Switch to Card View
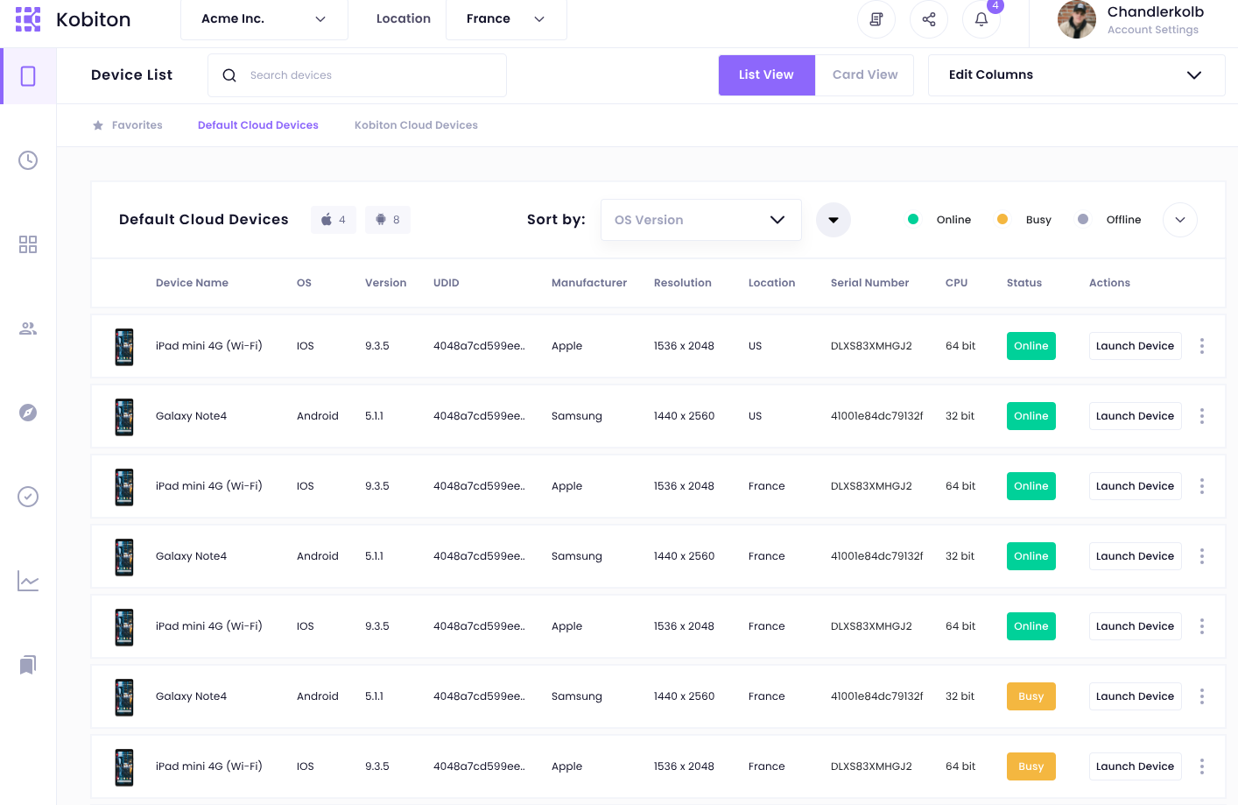 865,75
